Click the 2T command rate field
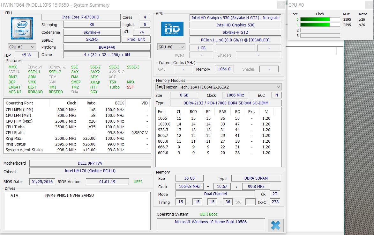The image size is (374, 235). point(275,194)
